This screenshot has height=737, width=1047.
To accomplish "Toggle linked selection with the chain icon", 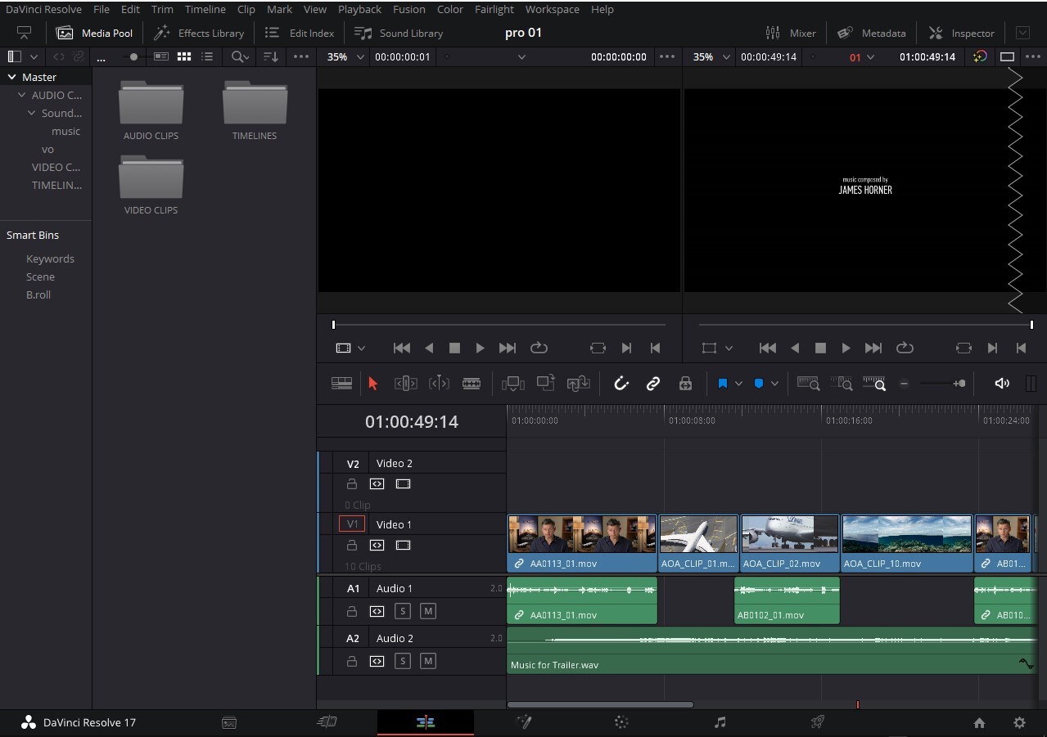I will coord(653,383).
